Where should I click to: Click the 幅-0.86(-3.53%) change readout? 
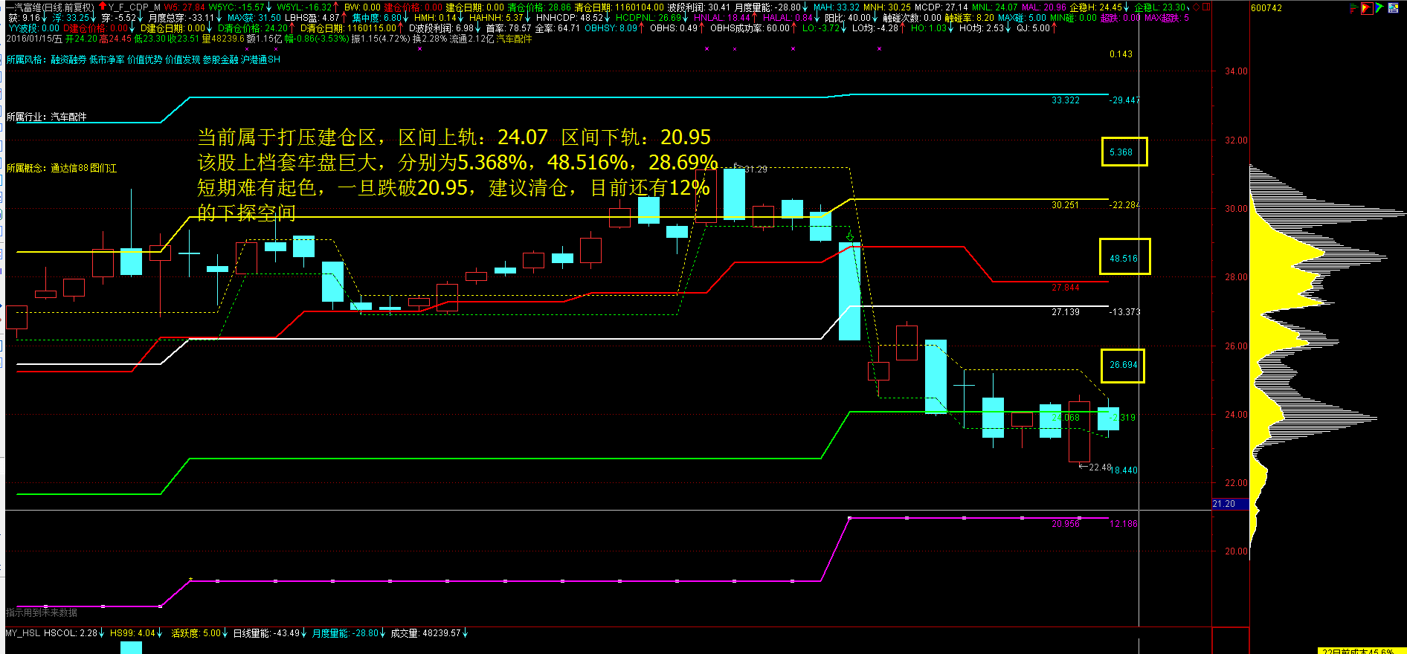click(317, 39)
